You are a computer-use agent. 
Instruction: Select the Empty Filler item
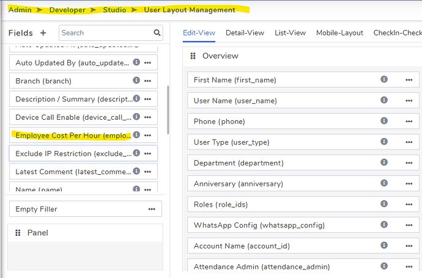(x=86, y=209)
